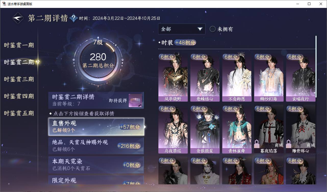Image resolution: width=327 pixels, height=192 pixels.
Task: Select the 时鉴赏五期 tab
Action: point(19,113)
